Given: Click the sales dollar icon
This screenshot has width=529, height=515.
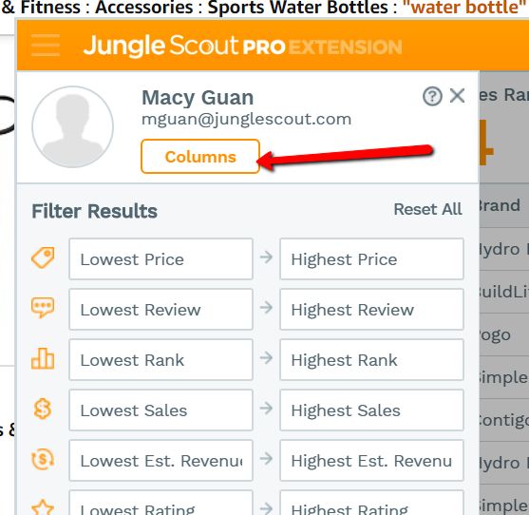Looking at the screenshot, I should 43,409.
